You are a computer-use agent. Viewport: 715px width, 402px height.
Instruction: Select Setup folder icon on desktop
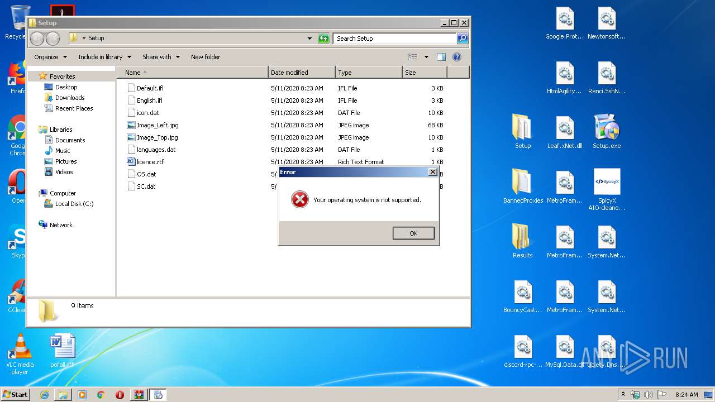tap(522, 132)
